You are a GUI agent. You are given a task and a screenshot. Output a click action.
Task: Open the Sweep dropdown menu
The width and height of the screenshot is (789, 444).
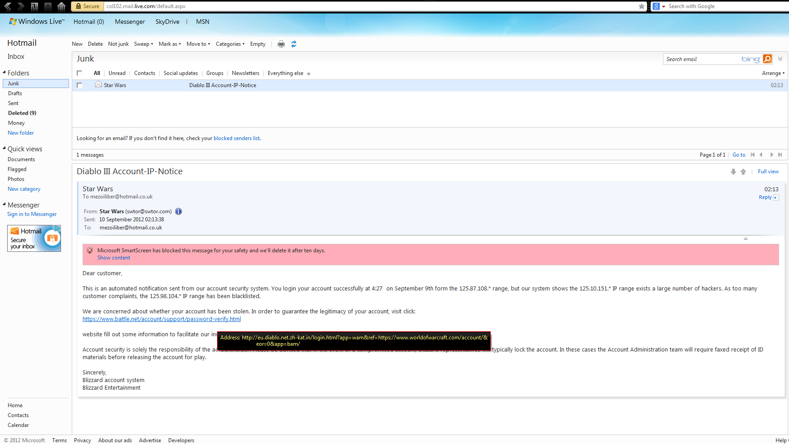(144, 44)
